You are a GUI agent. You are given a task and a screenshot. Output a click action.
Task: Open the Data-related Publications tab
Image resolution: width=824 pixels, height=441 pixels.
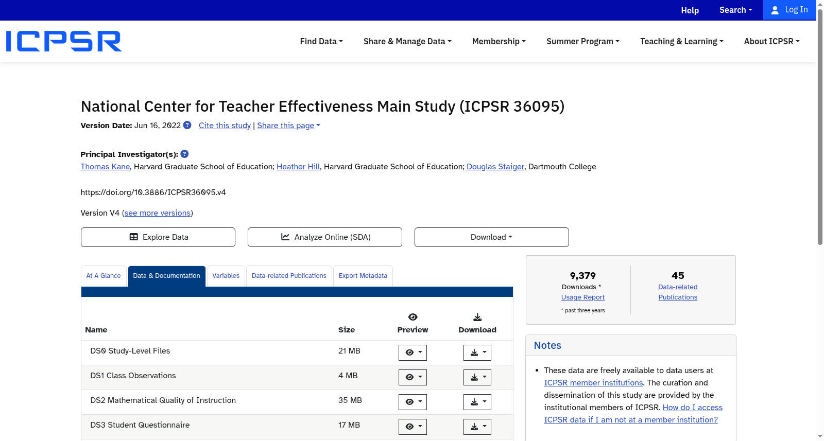289,276
